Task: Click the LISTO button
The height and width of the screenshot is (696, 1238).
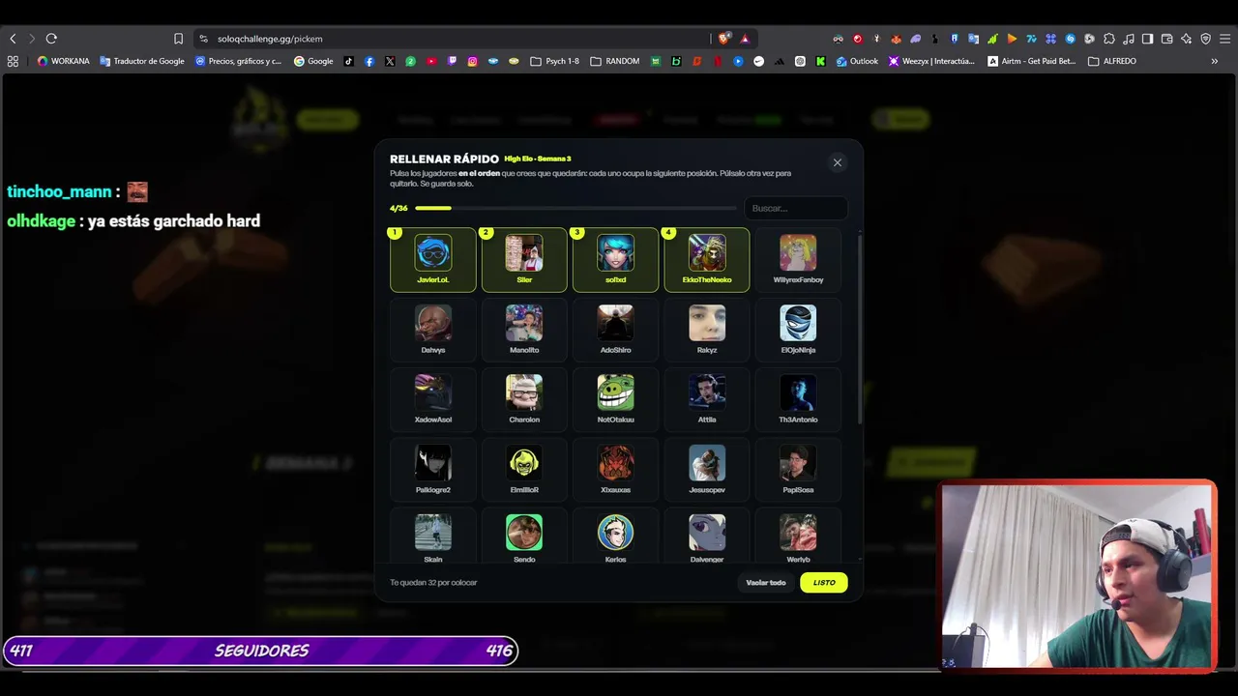Action: (x=824, y=583)
